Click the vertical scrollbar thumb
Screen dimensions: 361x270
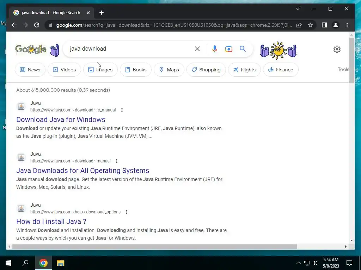pos(351,60)
